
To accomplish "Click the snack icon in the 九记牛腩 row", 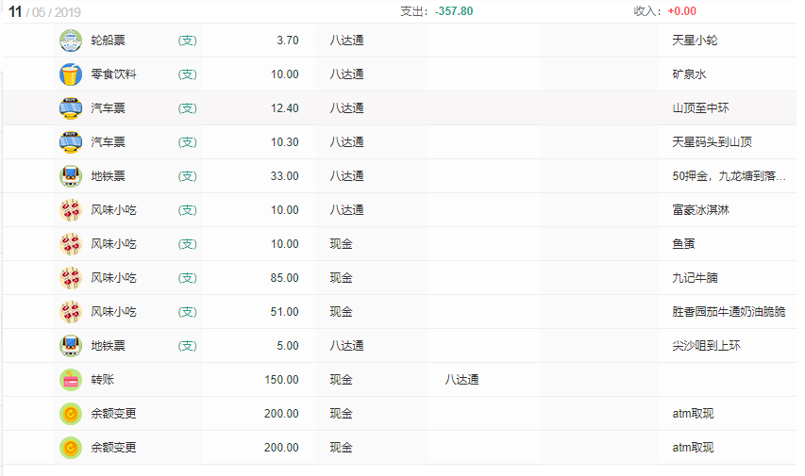I will [x=71, y=277].
